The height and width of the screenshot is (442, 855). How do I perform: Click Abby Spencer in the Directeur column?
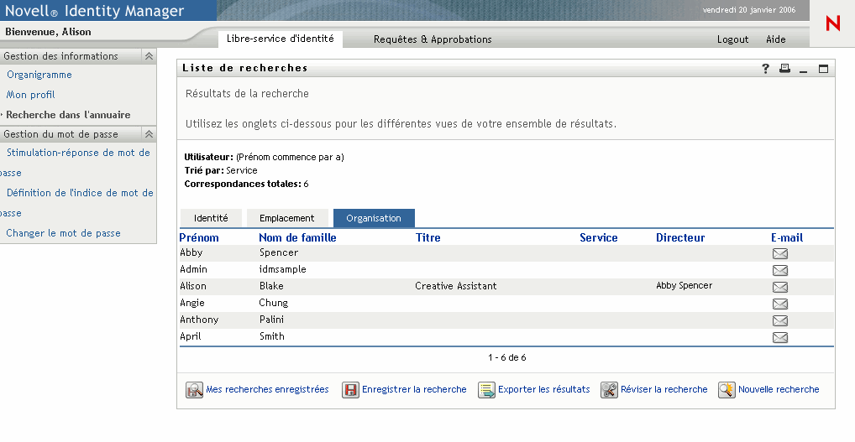click(x=685, y=285)
